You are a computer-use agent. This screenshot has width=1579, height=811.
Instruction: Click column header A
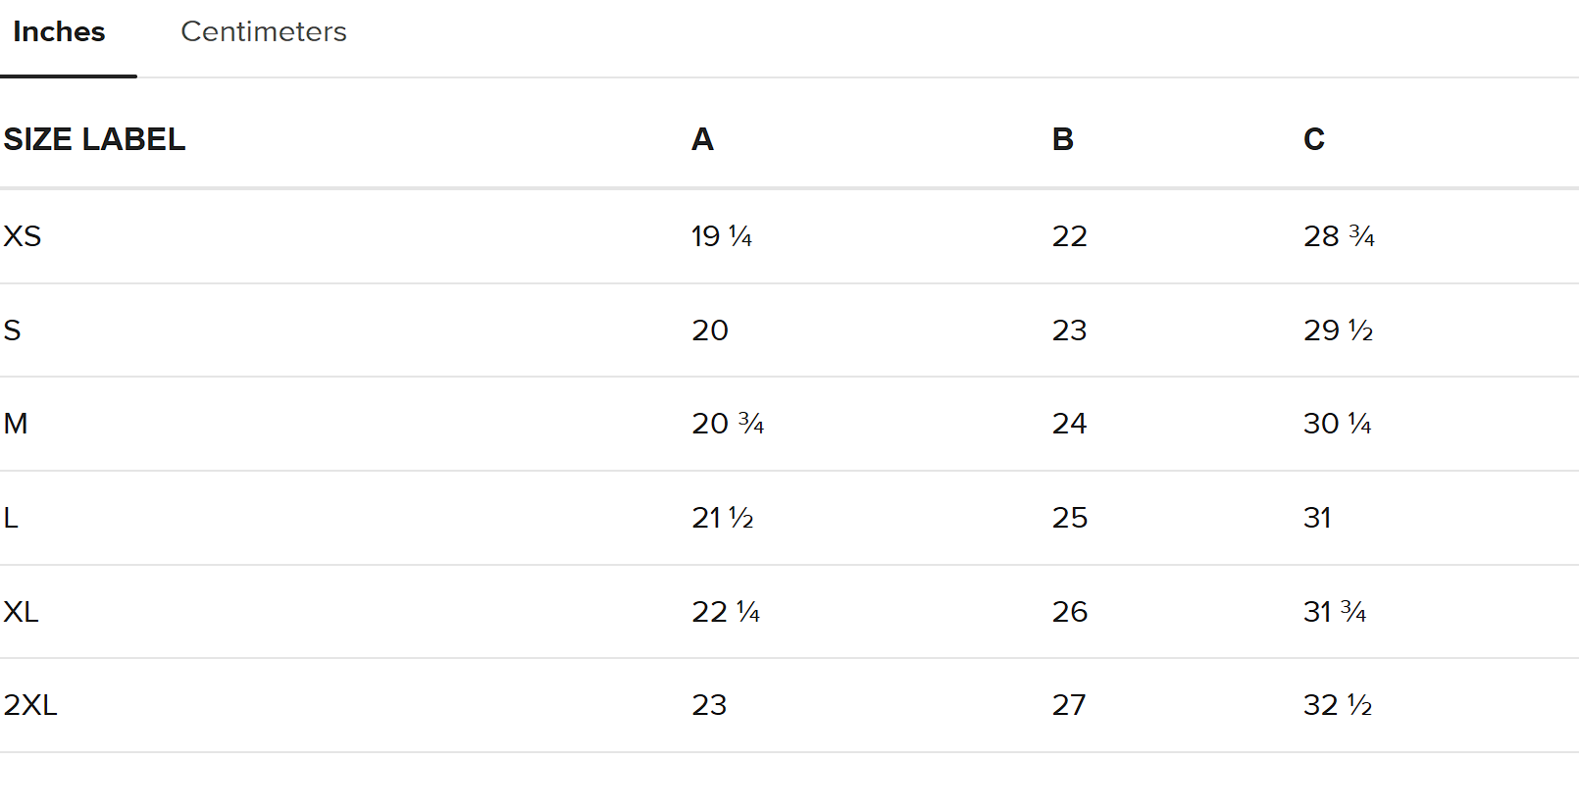(x=702, y=139)
